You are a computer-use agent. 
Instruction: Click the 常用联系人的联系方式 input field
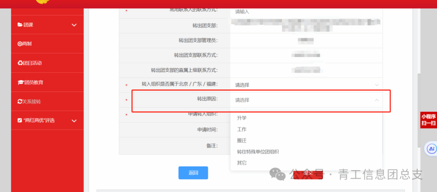click(x=306, y=12)
